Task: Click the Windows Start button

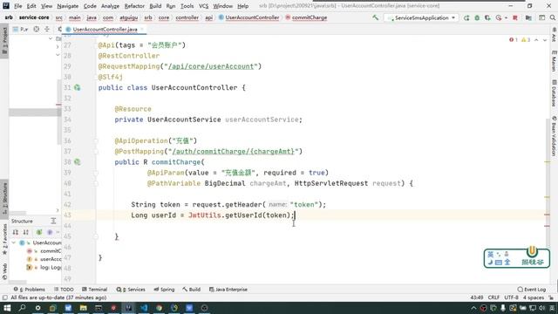Action: click(7, 308)
